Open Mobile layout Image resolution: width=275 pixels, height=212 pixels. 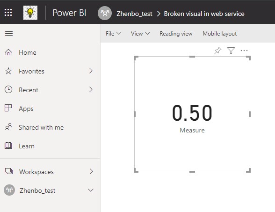(220, 34)
